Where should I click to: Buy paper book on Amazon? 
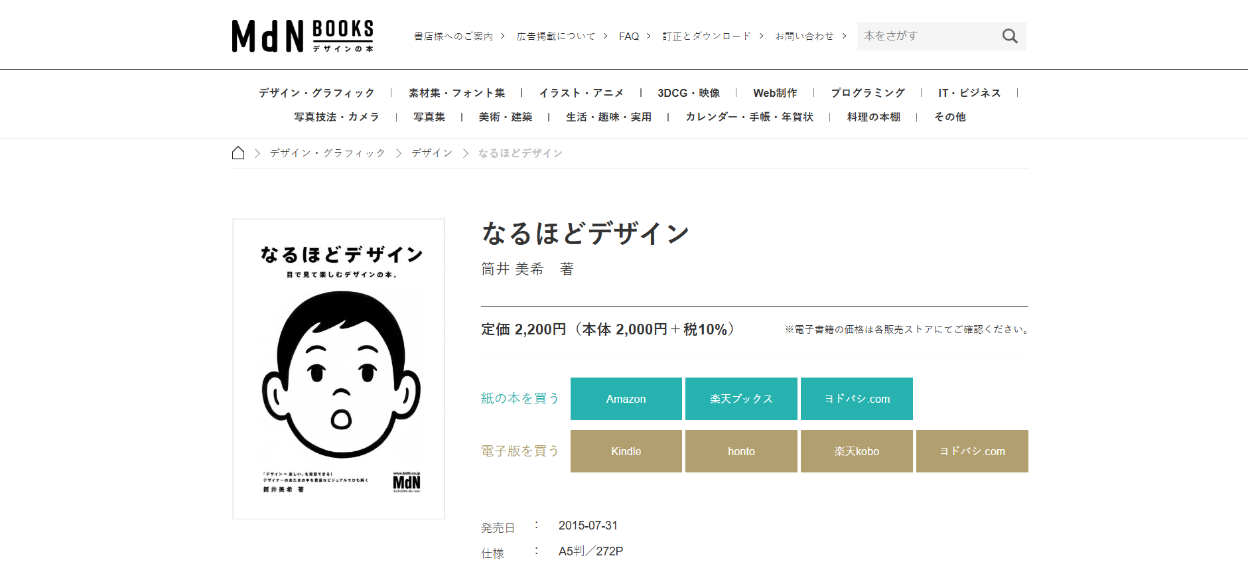point(626,399)
